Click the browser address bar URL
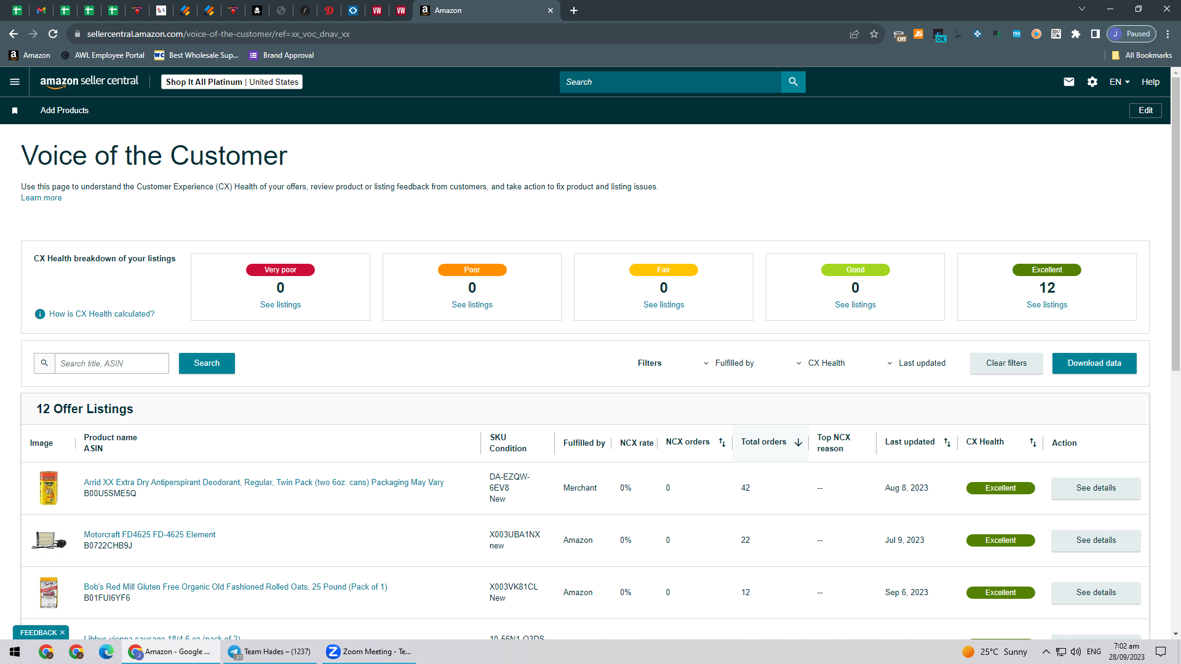 click(x=218, y=34)
